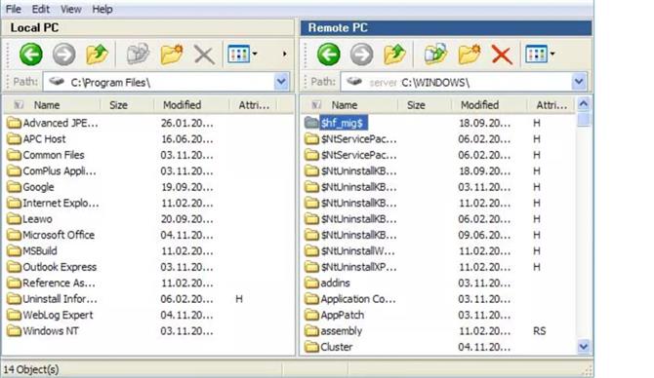Screen dimensions: 654x378
Task: Click the red Delete X in Remote PC toolbar
Action: (502, 55)
